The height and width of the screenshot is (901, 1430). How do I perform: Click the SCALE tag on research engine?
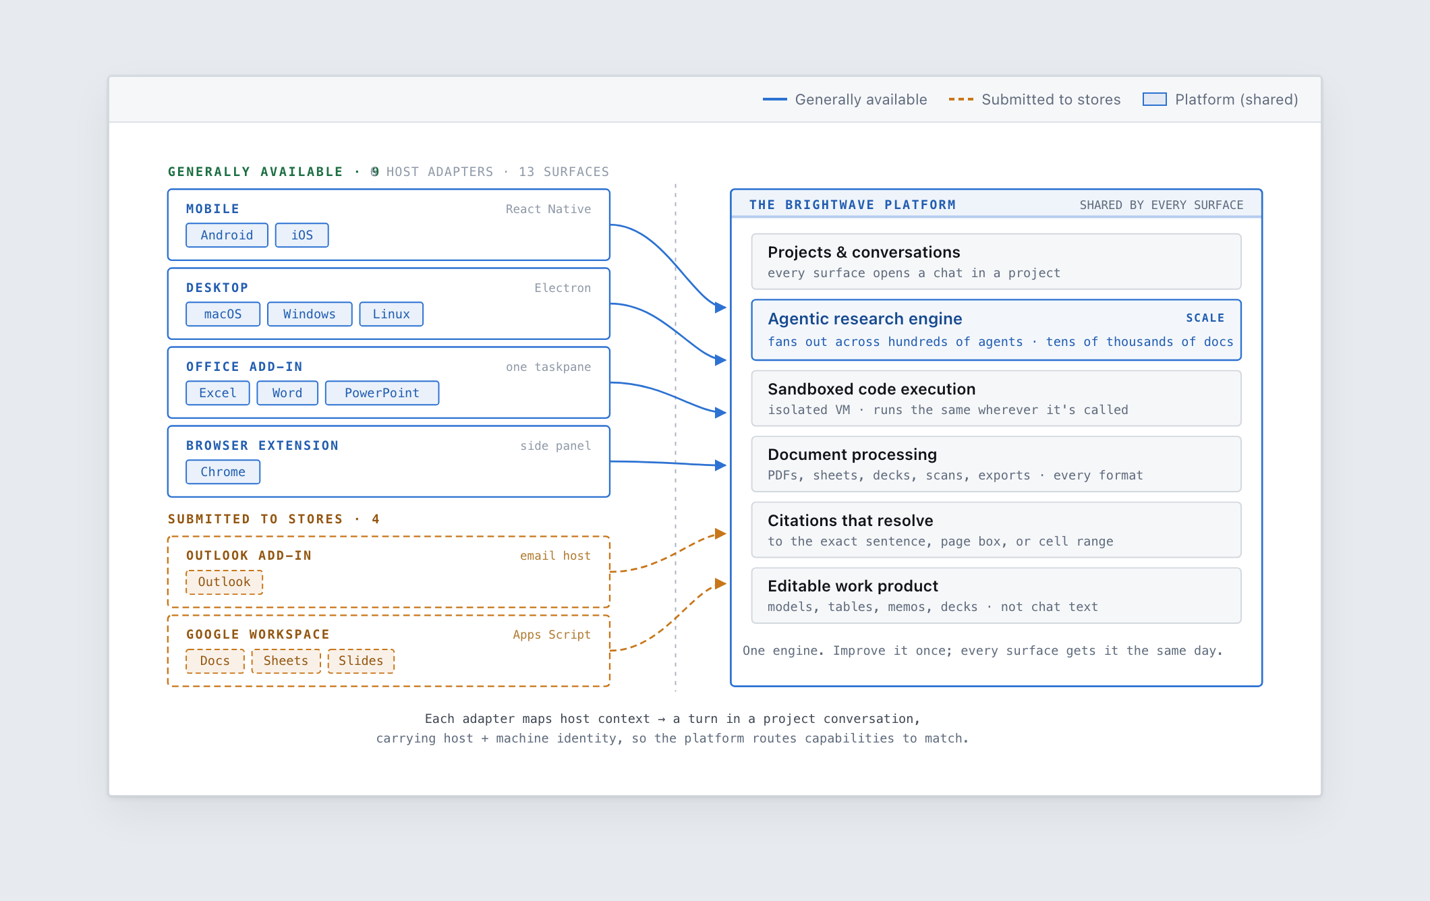coord(1205,318)
